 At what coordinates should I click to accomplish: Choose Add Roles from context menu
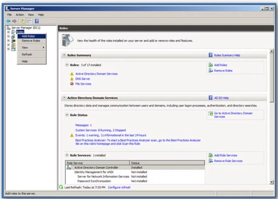tap(32, 36)
